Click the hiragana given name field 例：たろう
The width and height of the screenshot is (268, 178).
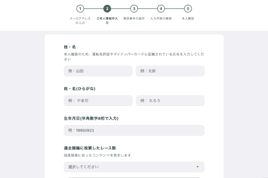(x=170, y=101)
